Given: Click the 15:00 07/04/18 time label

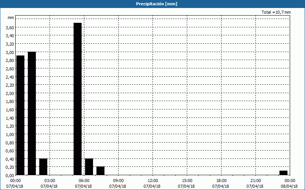Looking at the screenshot, I should pyautogui.click(x=186, y=184).
